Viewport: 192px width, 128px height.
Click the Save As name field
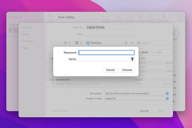click(109, 27)
